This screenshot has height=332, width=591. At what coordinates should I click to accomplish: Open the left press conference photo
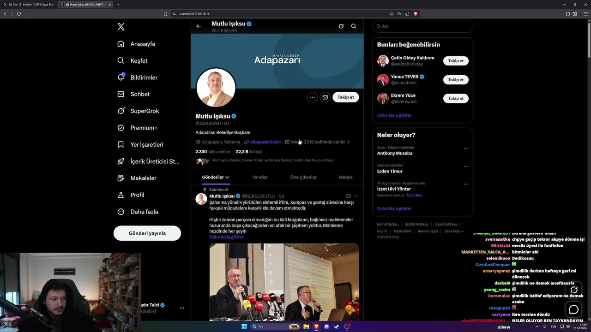coord(247,282)
